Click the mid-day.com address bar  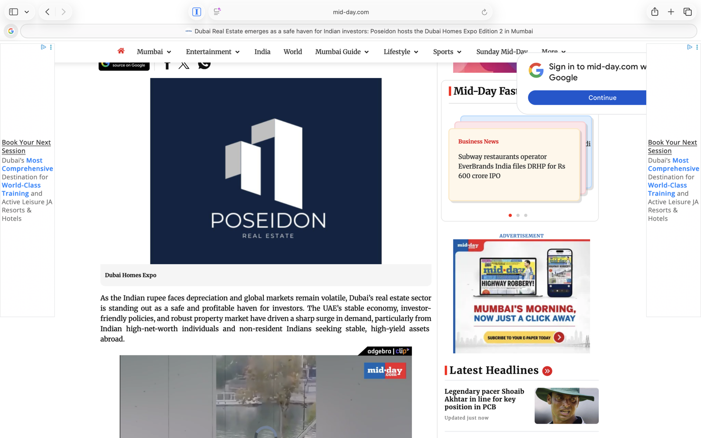coord(350,12)
